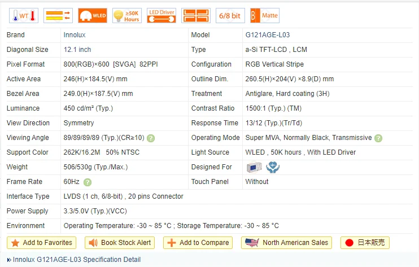Viewport: 419px width, 267px height.
Task: Select the 89/89/89/89 (Typ.)(CR≥10) value
Action: [x=104, y=138]
